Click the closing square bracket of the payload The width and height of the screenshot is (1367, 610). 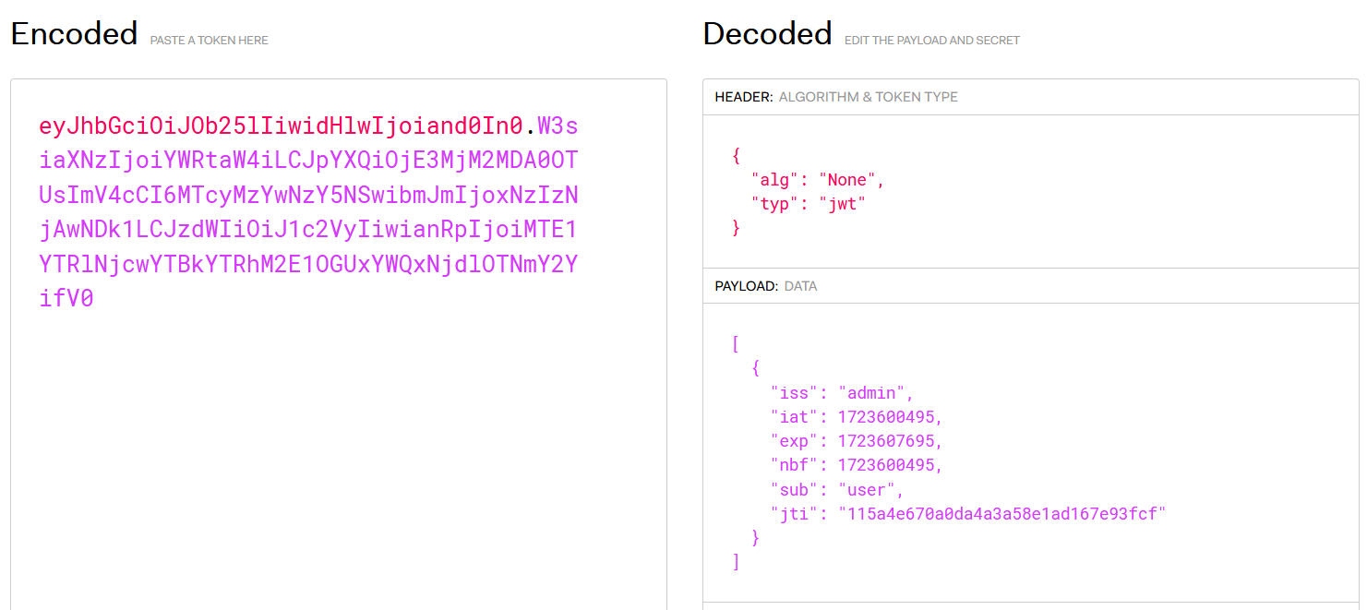(736, 561)
